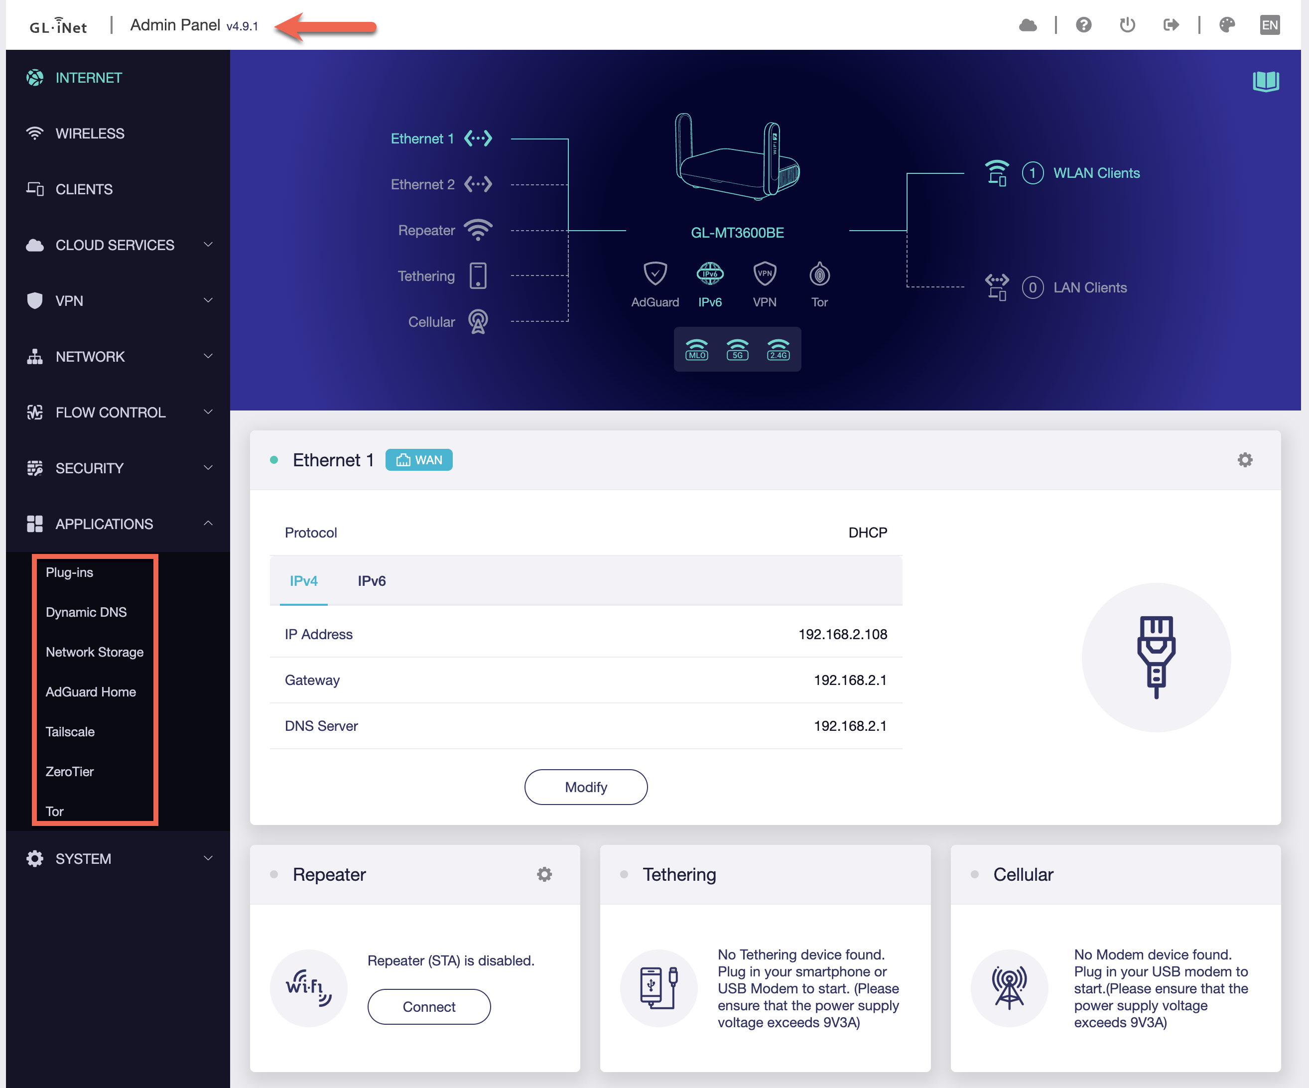Open Network Storage page
The height and width of the screenshot is (1088, 1309).
[95, 652]
